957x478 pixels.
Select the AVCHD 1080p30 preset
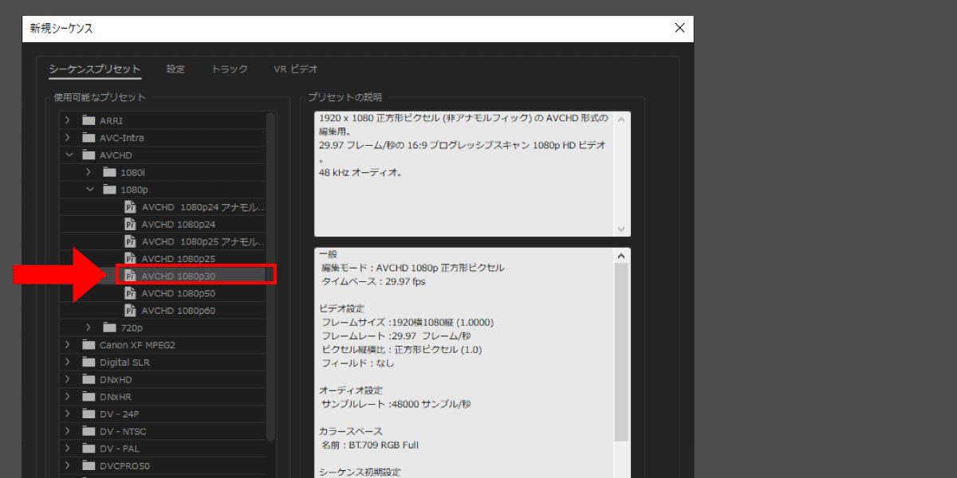(179, 276)
